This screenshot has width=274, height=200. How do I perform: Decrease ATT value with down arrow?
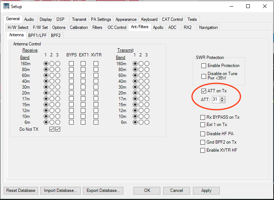click(x=222, y=101)
